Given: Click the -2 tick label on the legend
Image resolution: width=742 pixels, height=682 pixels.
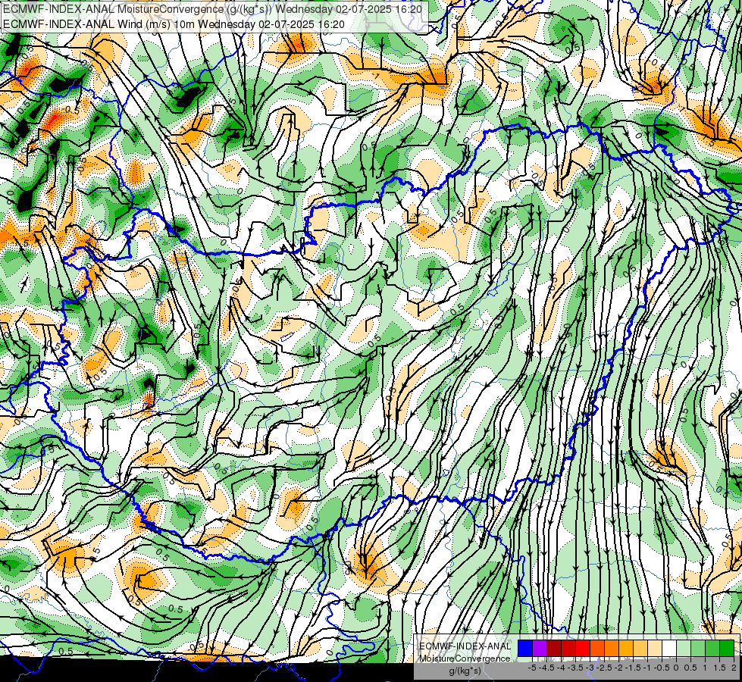Looking at the screenshot, I should pos(618,668).
